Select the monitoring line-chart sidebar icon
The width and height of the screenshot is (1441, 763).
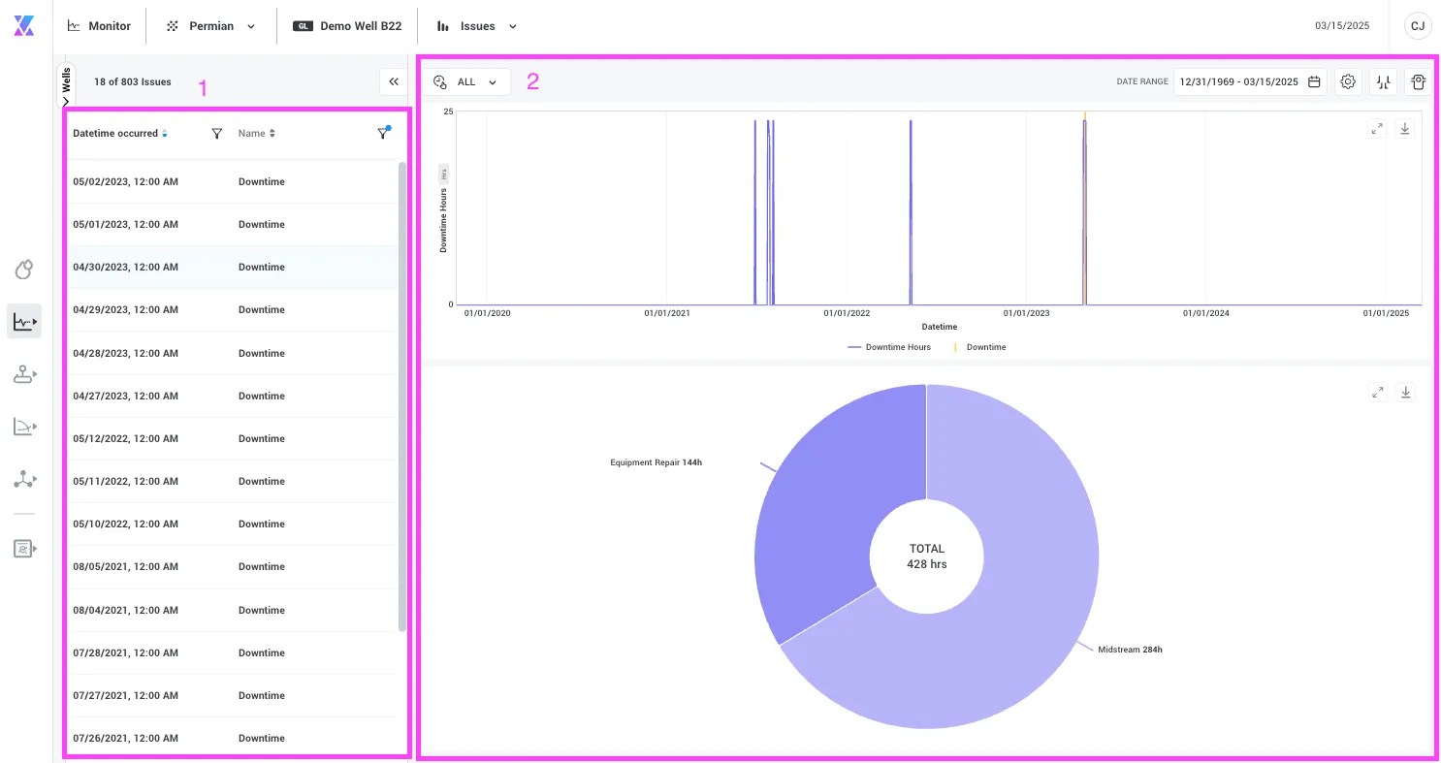[x=24, y=321]
